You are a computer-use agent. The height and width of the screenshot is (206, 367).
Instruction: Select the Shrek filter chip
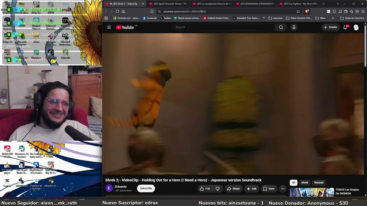pyautogui.click(x=304, y=183)
